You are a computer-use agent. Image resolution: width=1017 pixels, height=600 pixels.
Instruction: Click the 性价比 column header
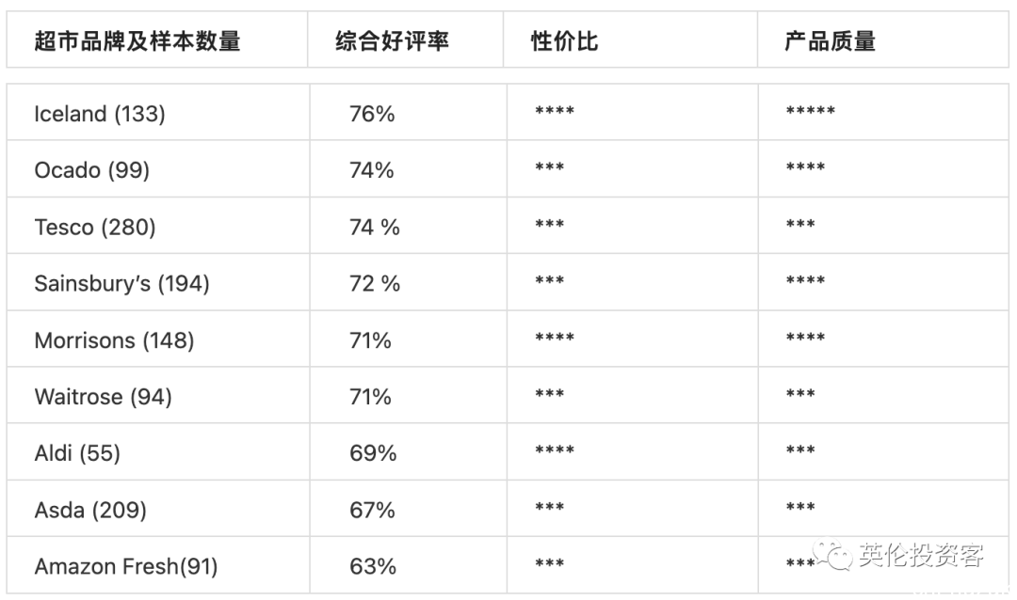564,40
